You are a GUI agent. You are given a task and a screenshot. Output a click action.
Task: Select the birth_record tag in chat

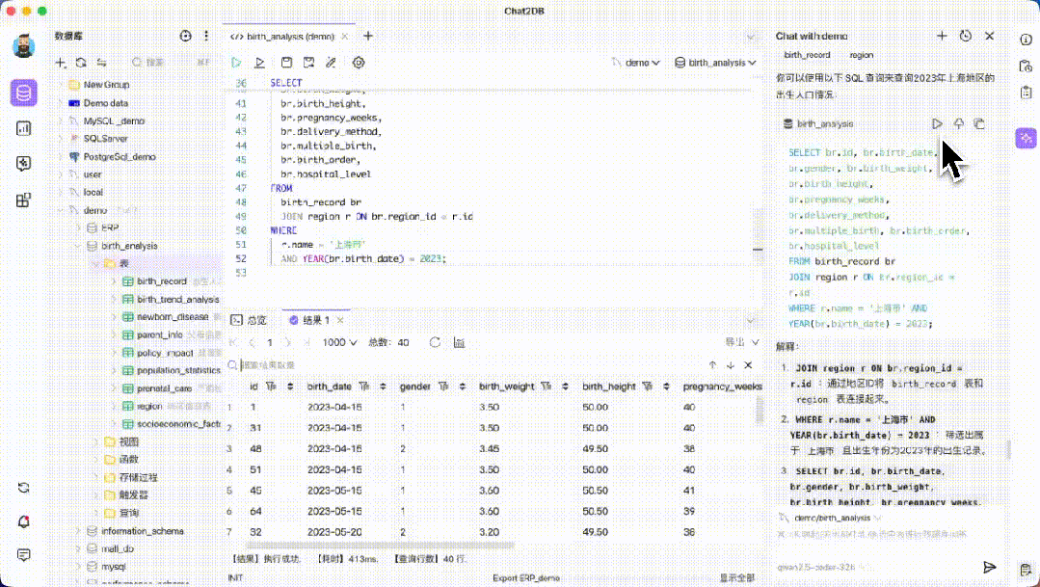(x=807, y=55)
